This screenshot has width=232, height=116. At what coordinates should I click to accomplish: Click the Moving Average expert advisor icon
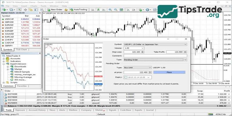pos(12,77)
